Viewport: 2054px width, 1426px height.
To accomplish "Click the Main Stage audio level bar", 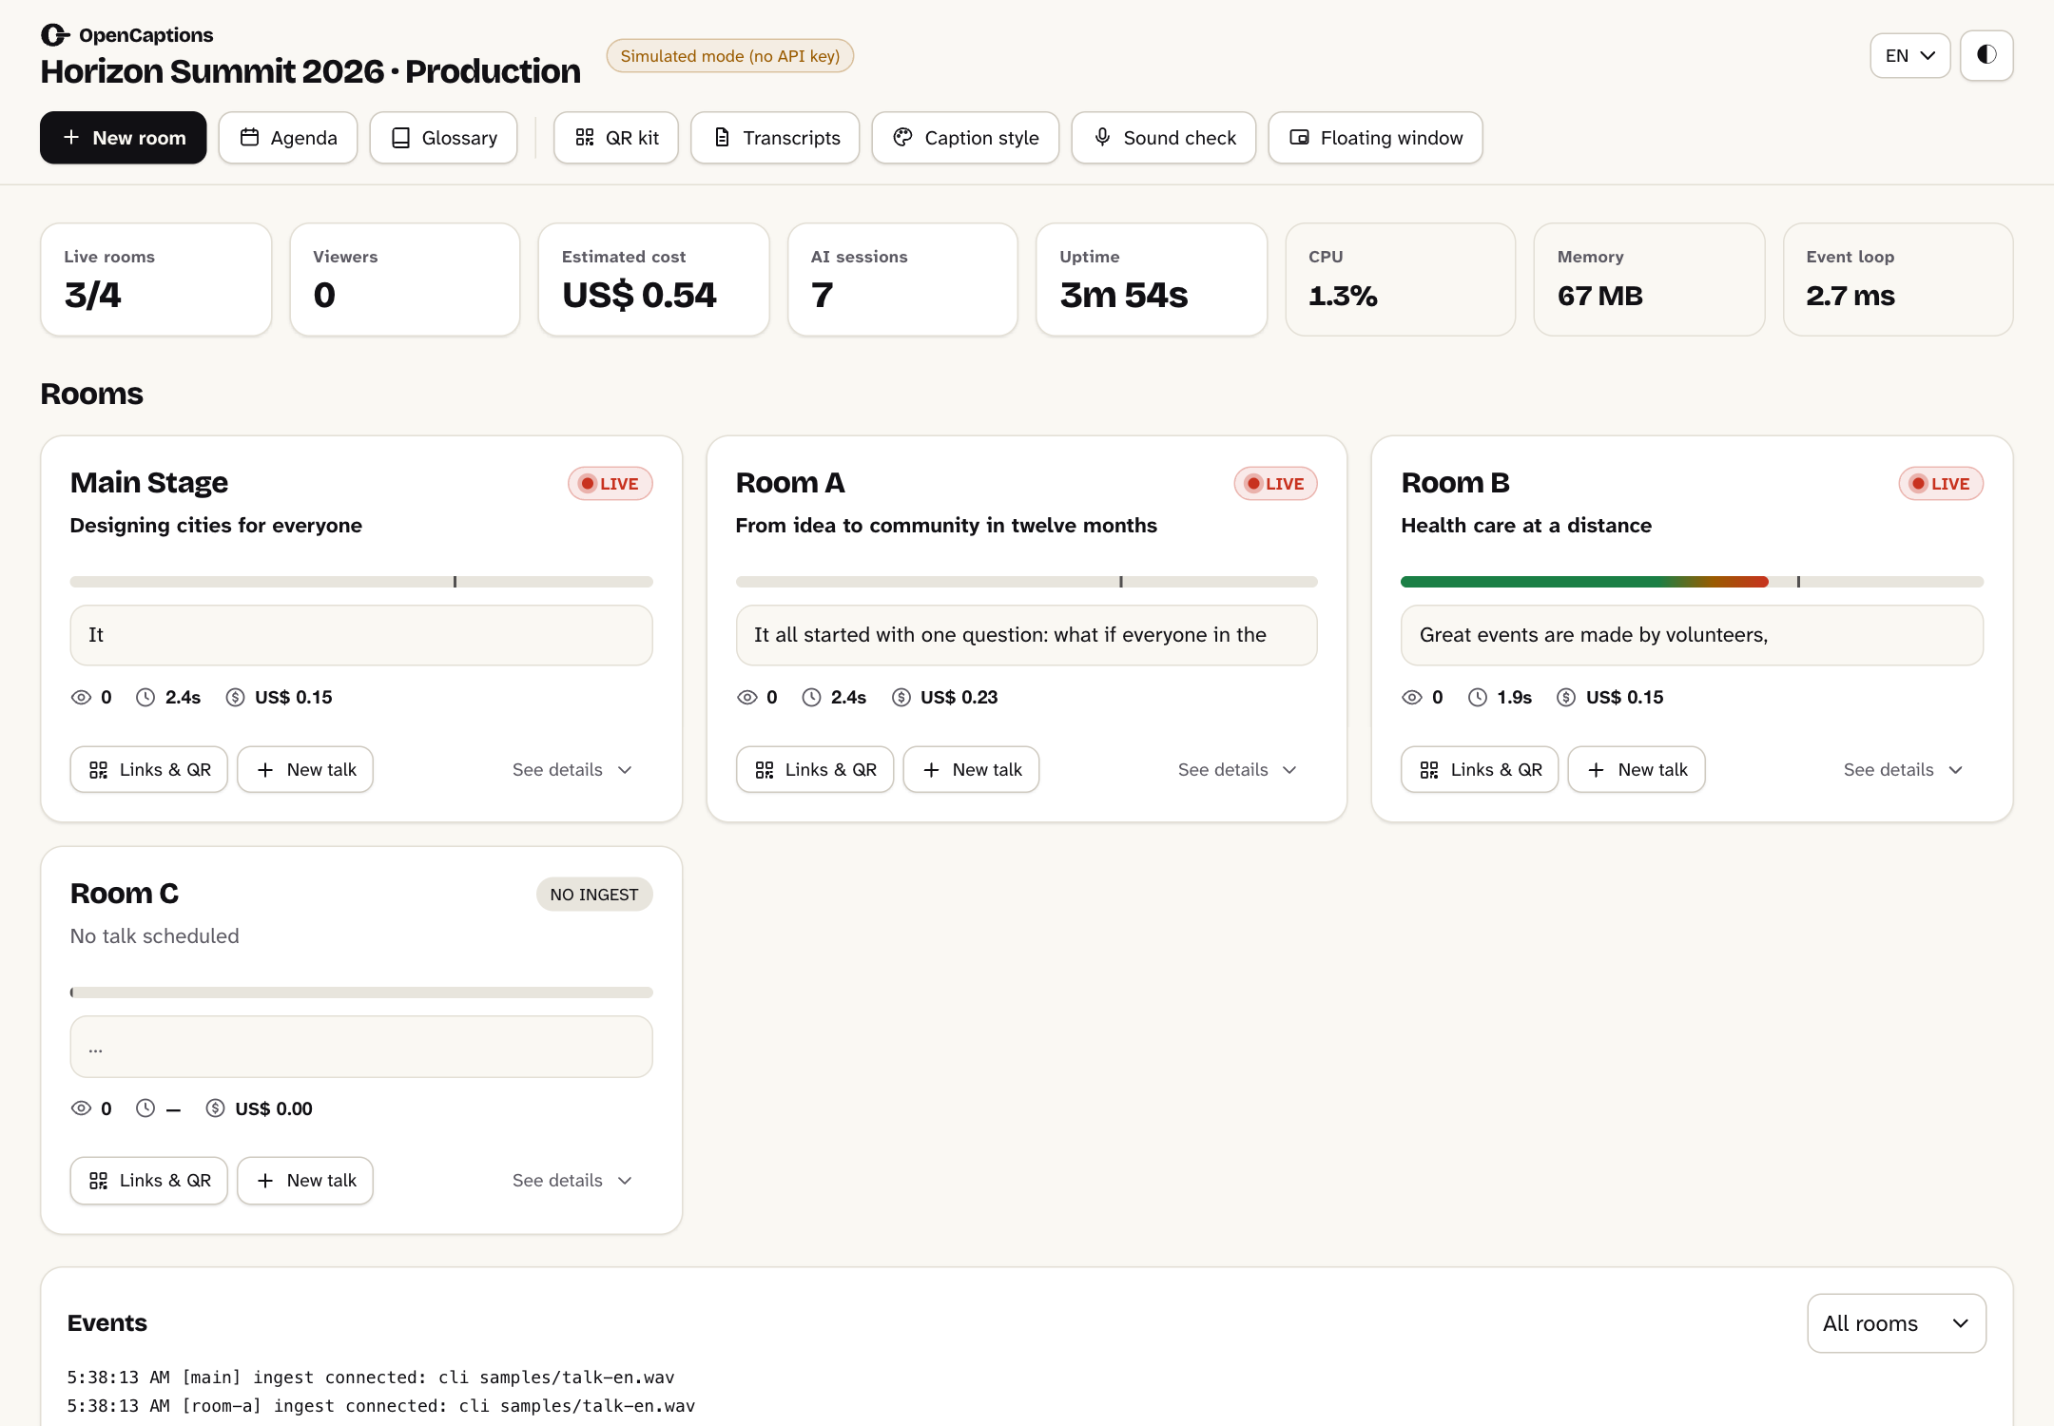I will [361, 581].
